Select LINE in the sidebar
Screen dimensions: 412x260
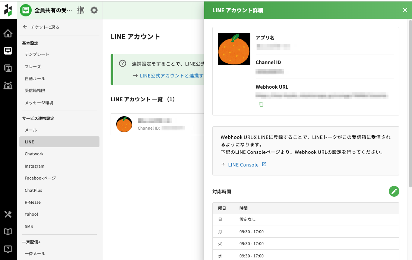(59, 142)
